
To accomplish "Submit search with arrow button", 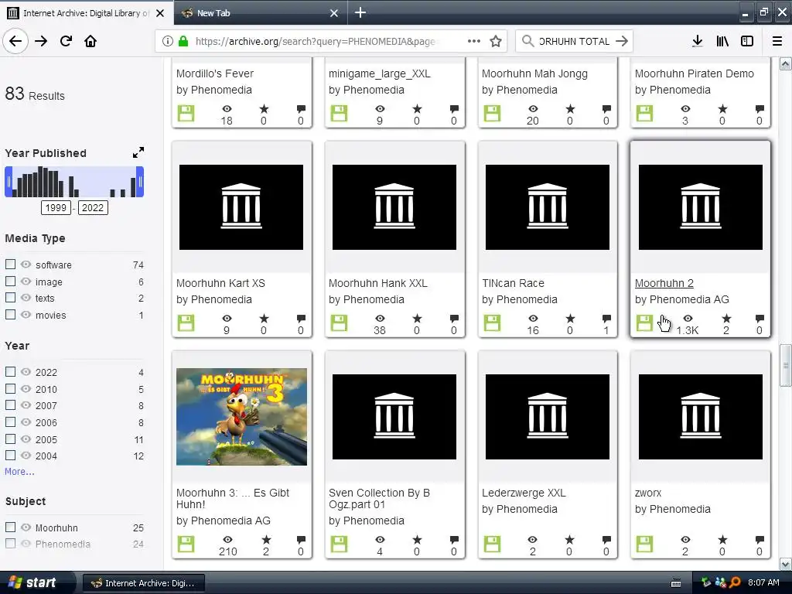I will click(622, 41).
